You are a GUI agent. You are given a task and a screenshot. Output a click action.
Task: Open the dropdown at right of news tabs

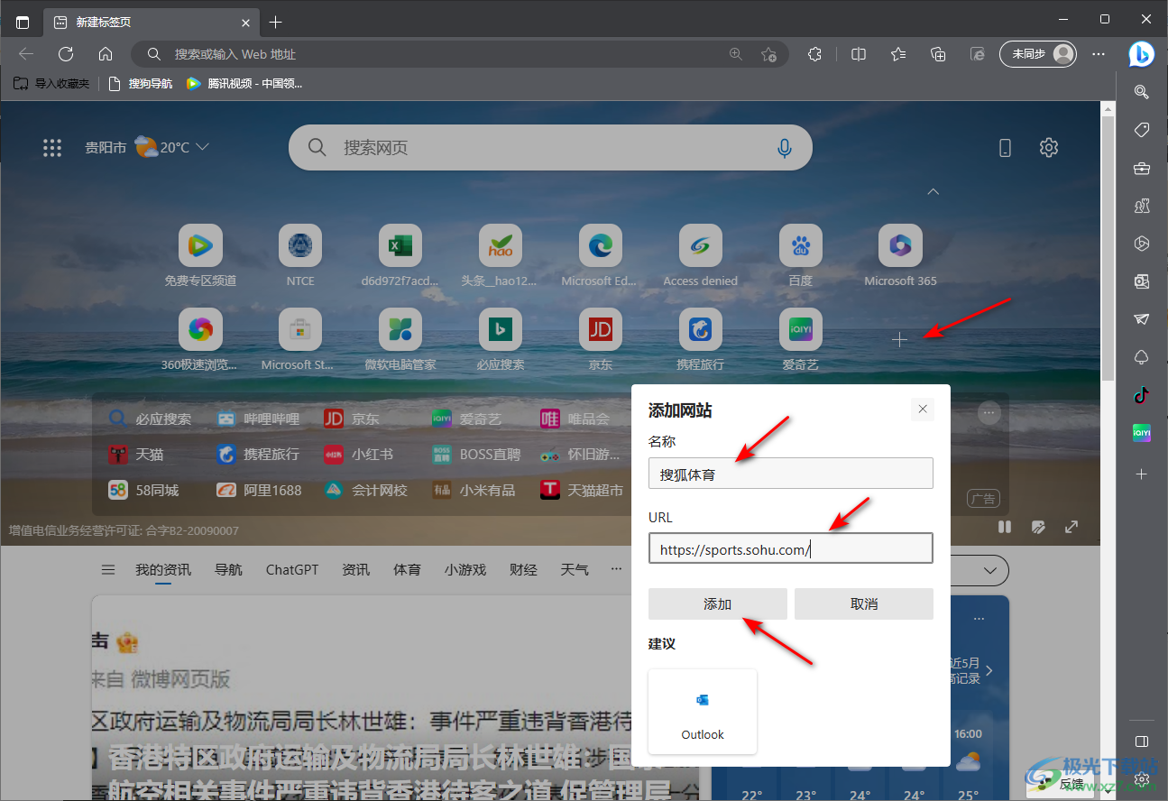click(991, 570)
